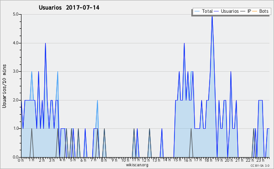The height and width of the screenshot is (169, 274).
Task: Click the x-axis label '11 h'
Action: click(x=136, y=160)
